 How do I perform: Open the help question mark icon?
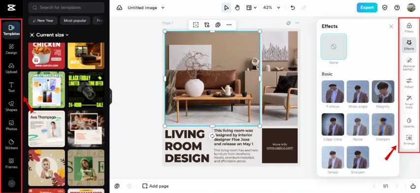(397, 8)
